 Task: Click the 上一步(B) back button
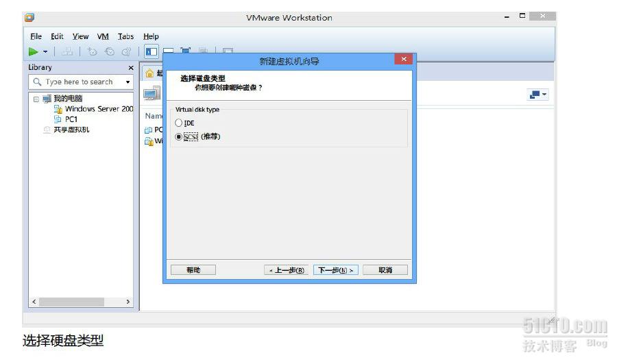pyautogui.click(x=287, y=270)
